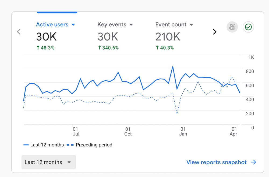Select the Event count 210K metric tab
The height and width of the screenshot is (177, 269).
(174, 36)
